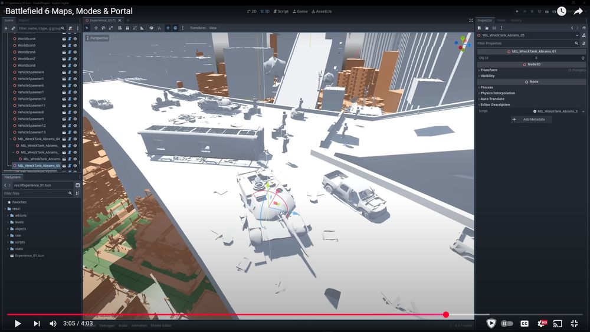The height and width of the screenshot is (332, 590).
Task: Activate the Select mode arrow tool
Action: tap(87, 28)
